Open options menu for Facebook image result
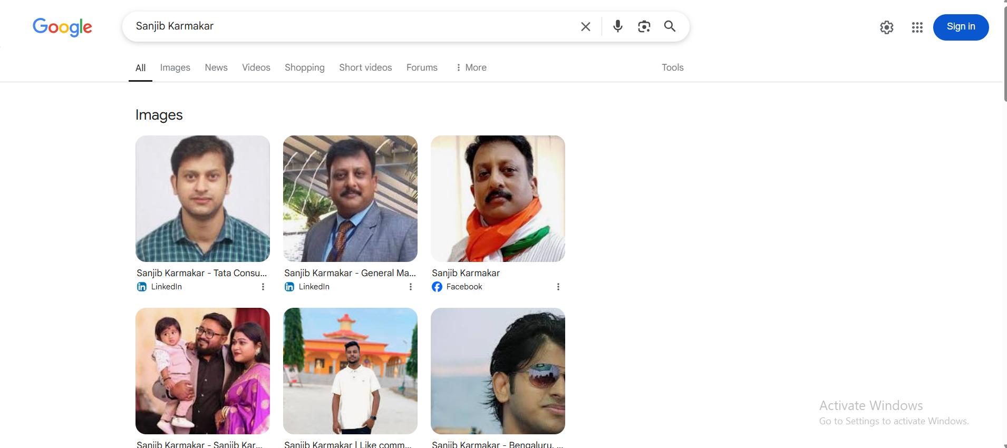This screenshot has height=448, width=1007. click(558, 287)
